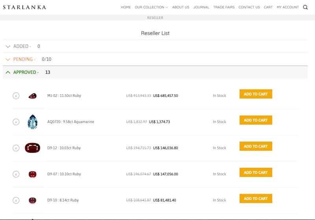Click struck-through price US$ 1,832.97

click(x=137, y=122)
